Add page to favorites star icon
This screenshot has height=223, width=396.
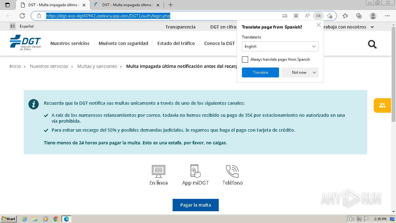click(329, 16)
